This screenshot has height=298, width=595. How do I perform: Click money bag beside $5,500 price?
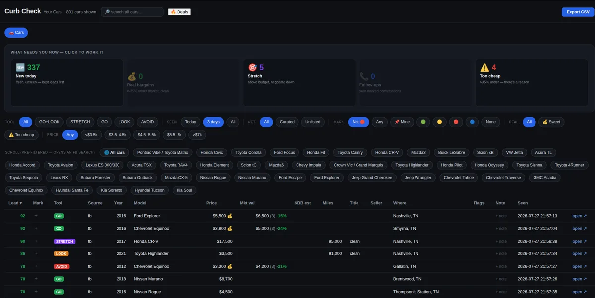[230, 216]
